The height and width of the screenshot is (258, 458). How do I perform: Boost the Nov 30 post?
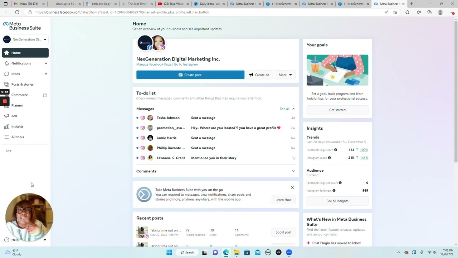click(x=283, y=232)
